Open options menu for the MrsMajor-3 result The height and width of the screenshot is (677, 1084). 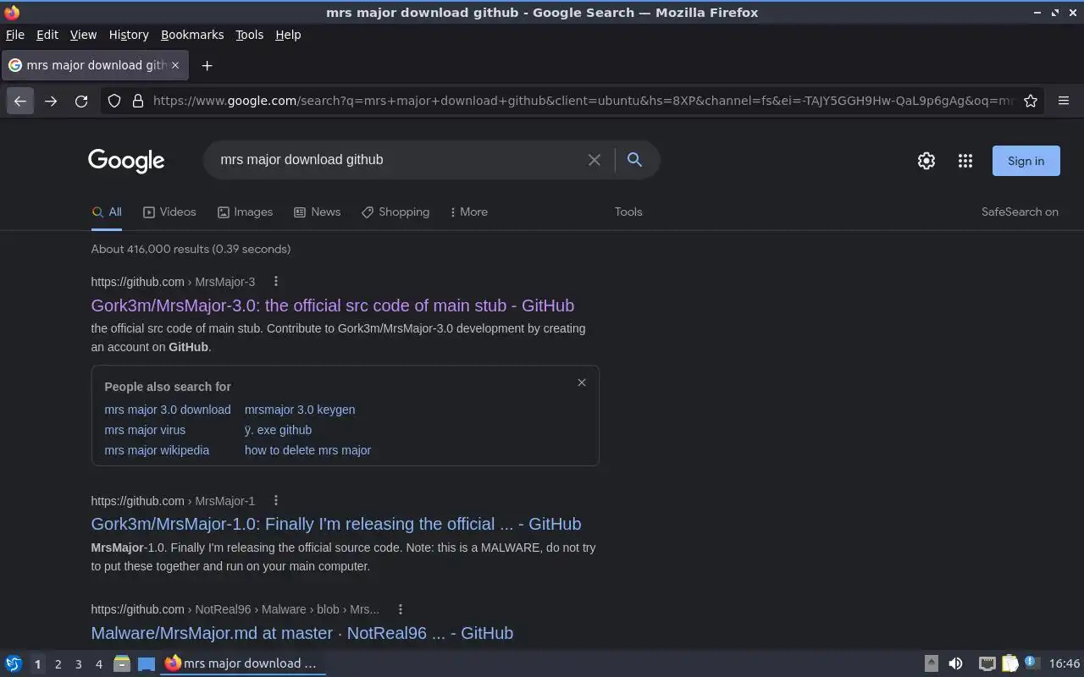(x=275, y=281)
